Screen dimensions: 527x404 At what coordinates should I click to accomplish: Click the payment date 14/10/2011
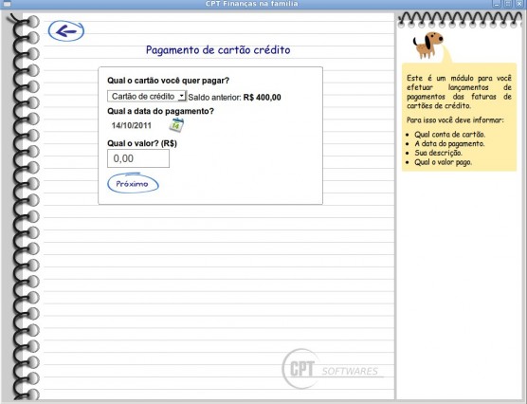click(132, 125)
